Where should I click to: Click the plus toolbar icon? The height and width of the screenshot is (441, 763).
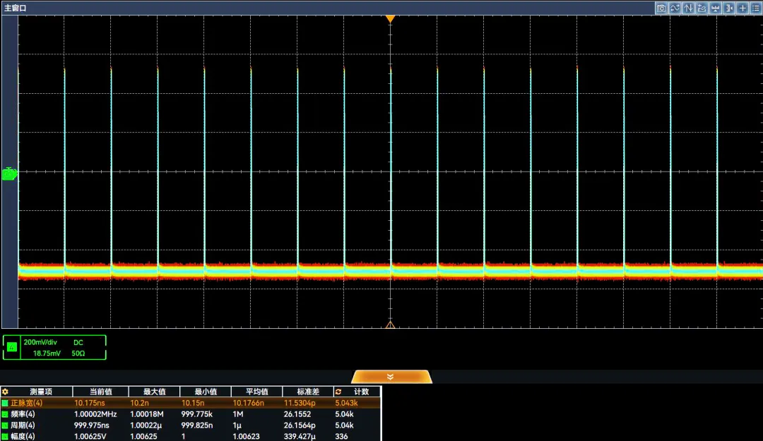tap(743, 8)
